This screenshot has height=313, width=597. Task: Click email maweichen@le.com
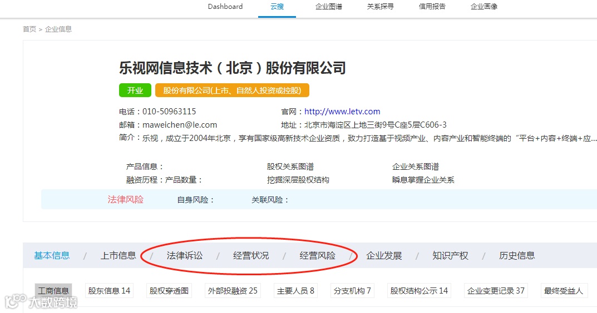click(180, 125)
